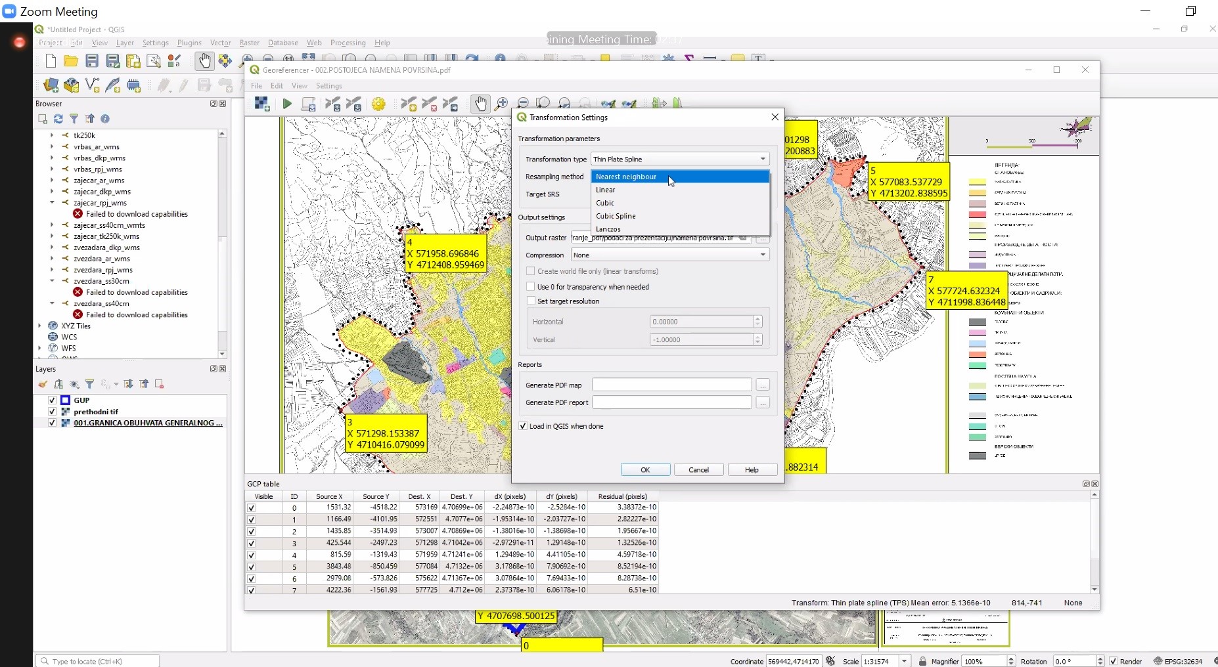Open the Raster menu in QGIS
The height and width of the screenshot is (667, 1218).
[x=249, y=43]
